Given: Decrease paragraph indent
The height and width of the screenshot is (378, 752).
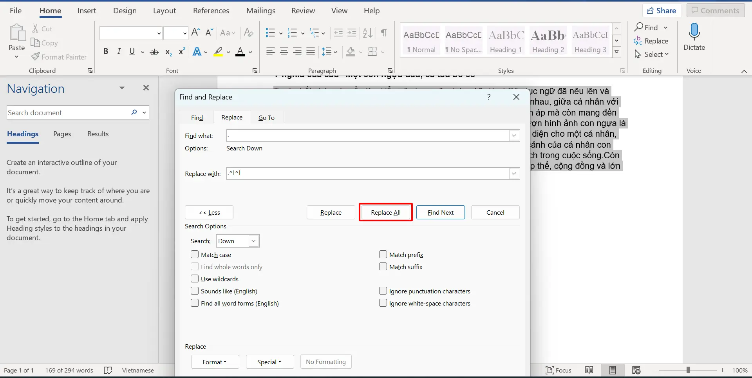Looking at the screenshot, I should point(338,33).
